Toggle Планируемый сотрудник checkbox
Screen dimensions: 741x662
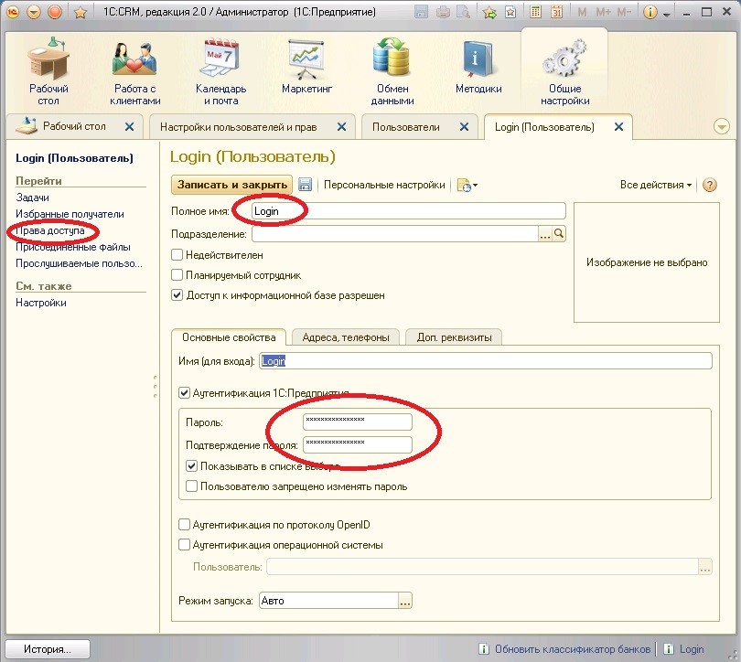click(x=177, y=275)
